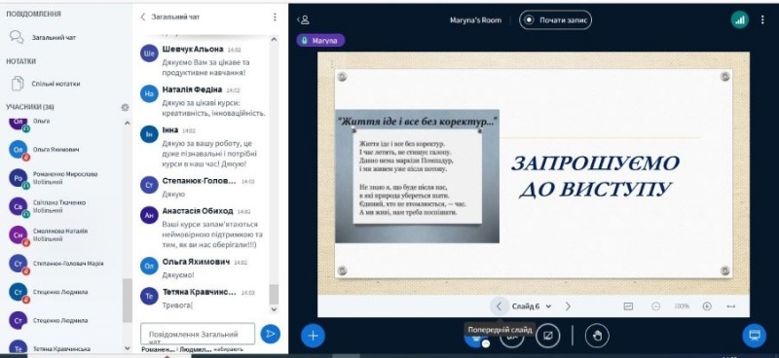Screen dimensions: 779x358
Task: Click the chat scrollbar thumb
Action: (x=274, y=294)
